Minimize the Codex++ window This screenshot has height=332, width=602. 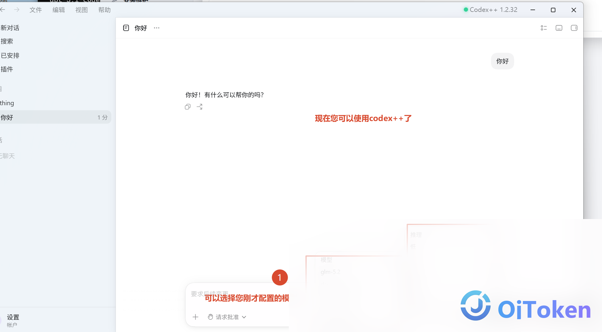tap(533, 10)
